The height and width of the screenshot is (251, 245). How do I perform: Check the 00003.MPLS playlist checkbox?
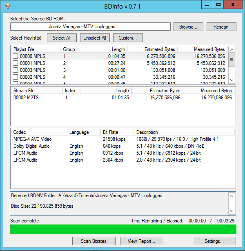point(15,70)
